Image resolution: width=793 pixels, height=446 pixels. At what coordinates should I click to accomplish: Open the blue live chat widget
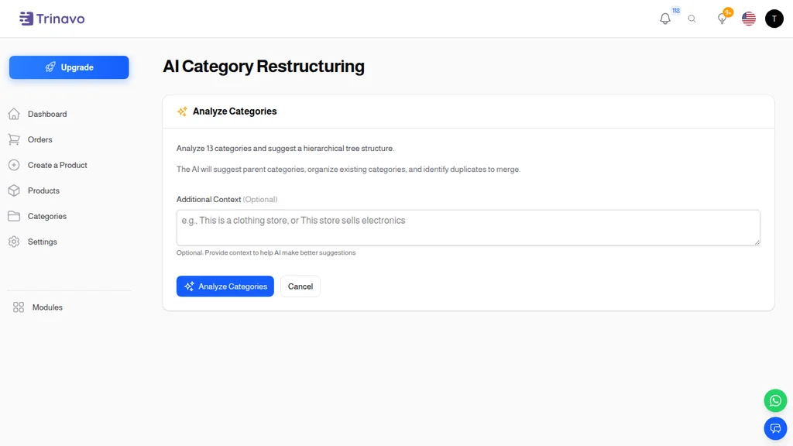point(774,428)
